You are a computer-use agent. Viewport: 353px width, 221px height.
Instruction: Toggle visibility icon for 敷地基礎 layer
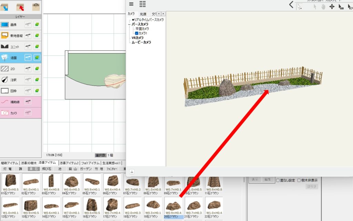(x=28, y=36)
